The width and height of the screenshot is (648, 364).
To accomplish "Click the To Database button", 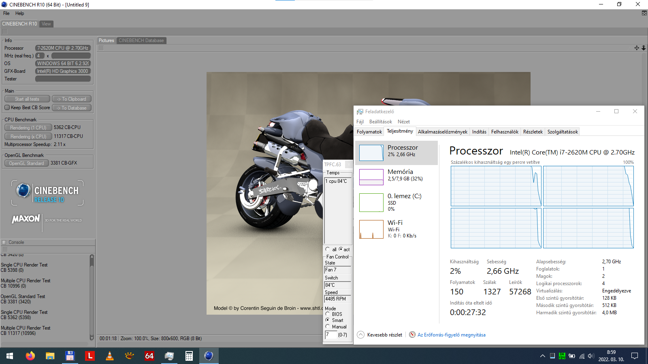I will 72,108.
